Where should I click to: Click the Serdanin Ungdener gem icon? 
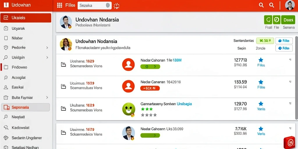coord(6,138)
